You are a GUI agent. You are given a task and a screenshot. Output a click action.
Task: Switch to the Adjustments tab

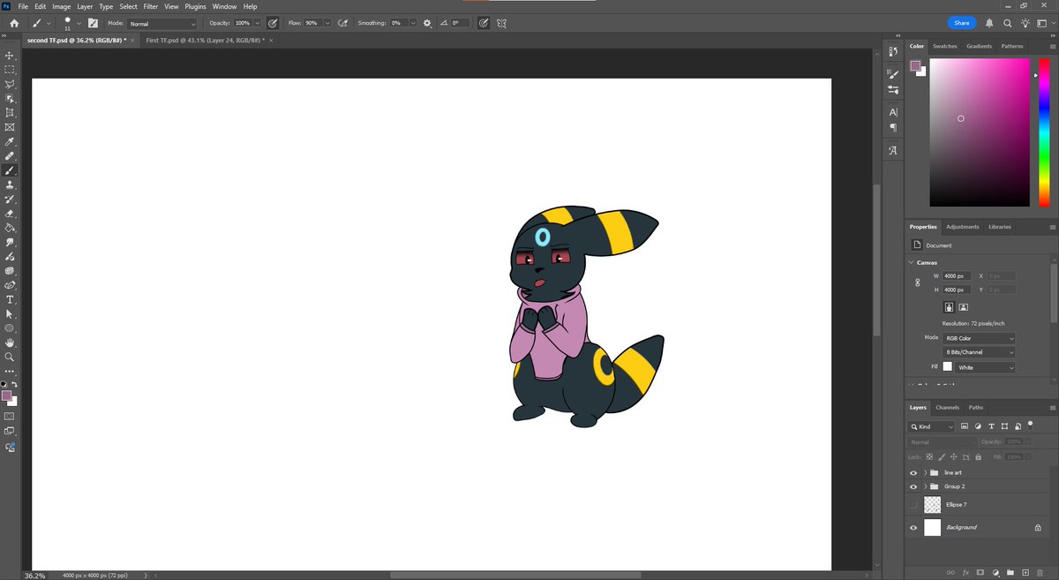click(963, 227)
